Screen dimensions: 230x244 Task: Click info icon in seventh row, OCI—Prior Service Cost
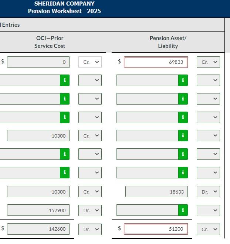click(65, 172)
